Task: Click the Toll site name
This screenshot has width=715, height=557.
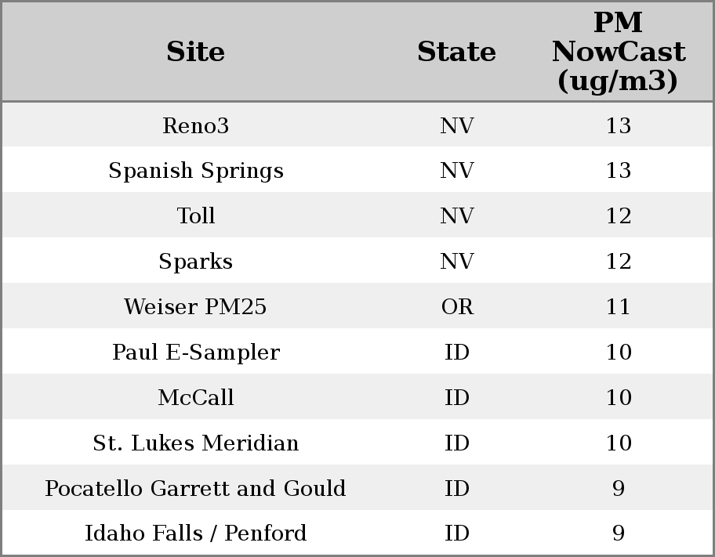Action: pyautogui.click(x=196, y=216)
